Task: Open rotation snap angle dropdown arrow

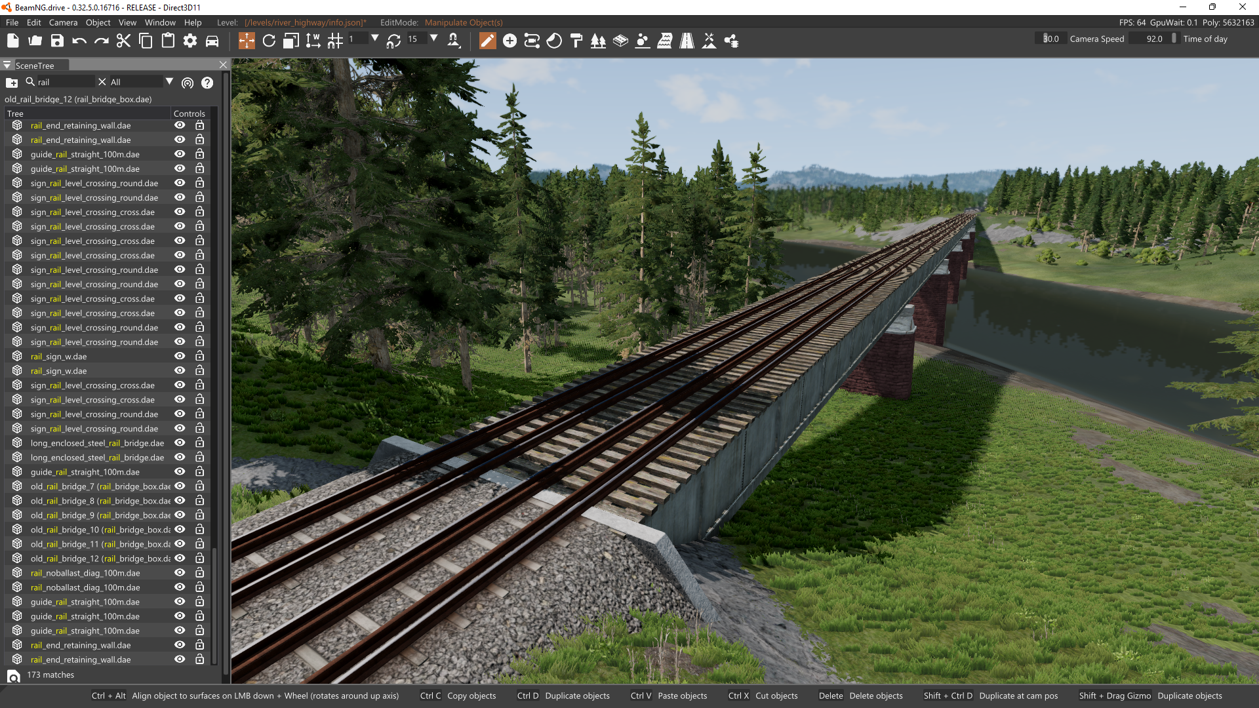Action: point(433,39)
